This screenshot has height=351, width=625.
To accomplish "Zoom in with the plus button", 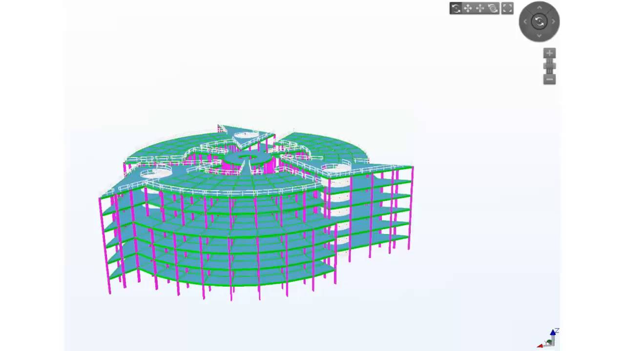I will pyautogui.click(x=549, y=53).
